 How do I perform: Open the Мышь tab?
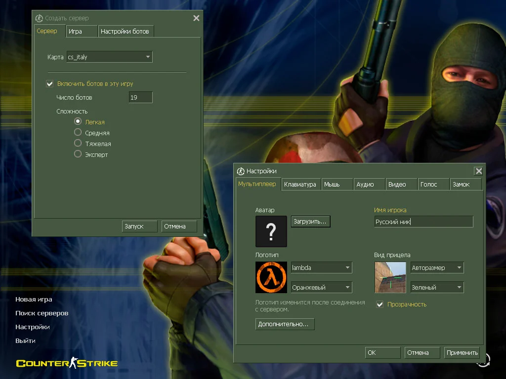pos(337,185)
